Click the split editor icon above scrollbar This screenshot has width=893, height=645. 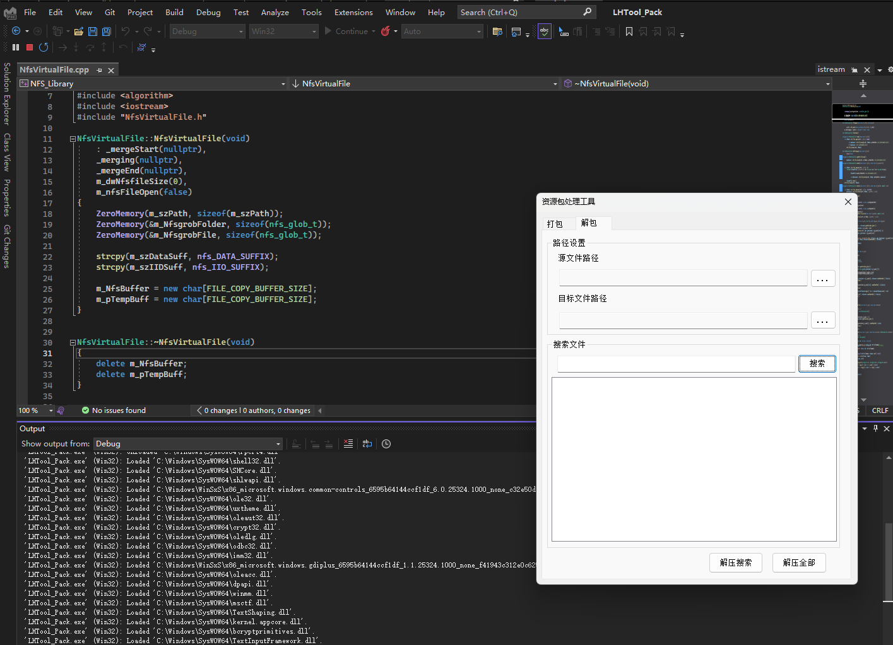point(863,83)
